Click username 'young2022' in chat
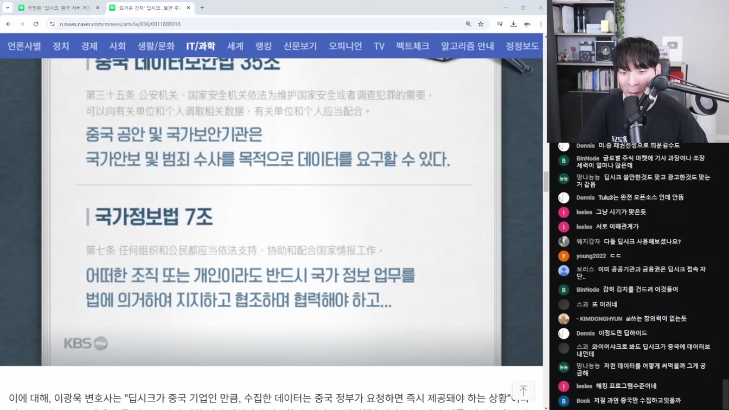729x410 pixels. pos(591,256)
